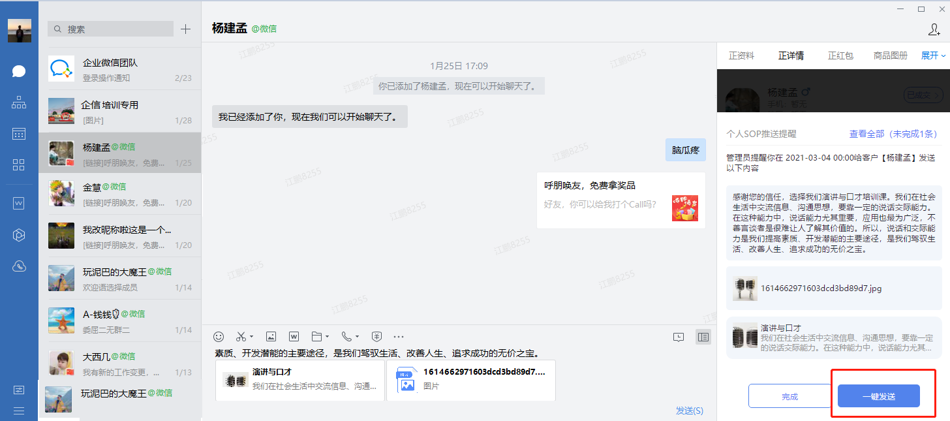This screenshot has width=950, height=421.
Task: Click the SOP message text block
Action: click(x=835, y=222)
